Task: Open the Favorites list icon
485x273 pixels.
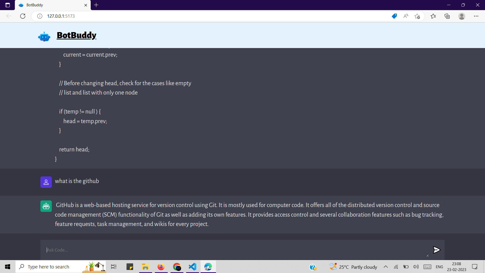Action: (433, 16)
